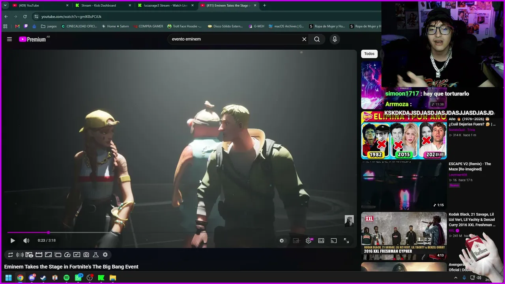This screenshot has width=505, height=284.
Task: Open the Gmail bookmark
Action: 17,26
